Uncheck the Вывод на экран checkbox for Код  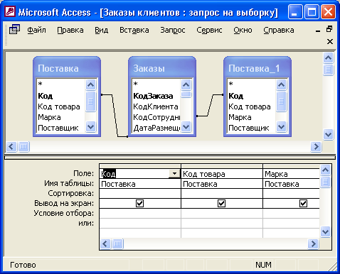coord(139,203)
